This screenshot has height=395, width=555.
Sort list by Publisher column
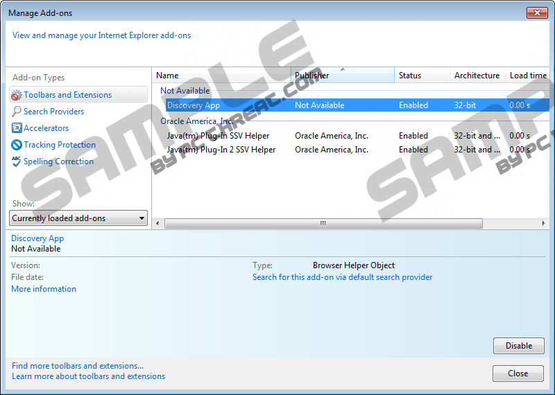pyautogui.click(x=342, y=76)
